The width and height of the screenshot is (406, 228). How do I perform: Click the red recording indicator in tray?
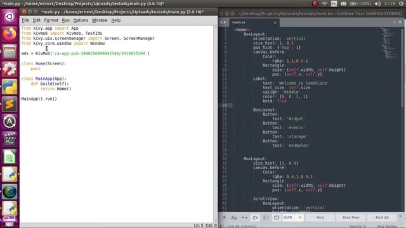tap(315, 4)
